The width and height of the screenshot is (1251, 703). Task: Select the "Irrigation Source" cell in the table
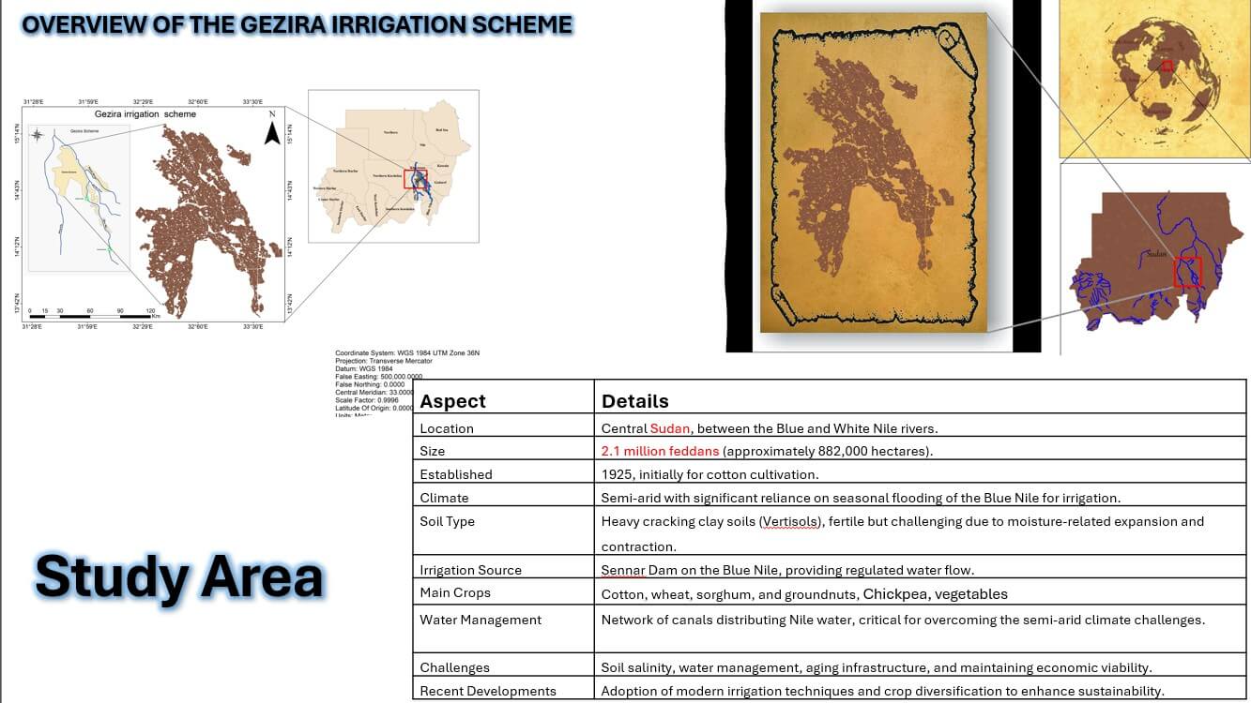click(x=503, y=566)
